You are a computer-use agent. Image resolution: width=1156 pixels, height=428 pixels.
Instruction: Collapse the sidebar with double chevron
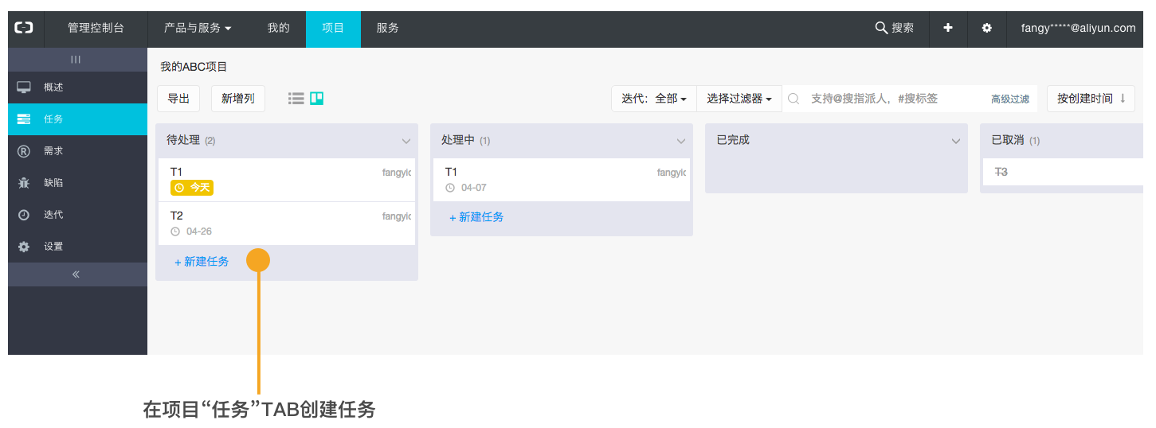[x=76, y=274]
